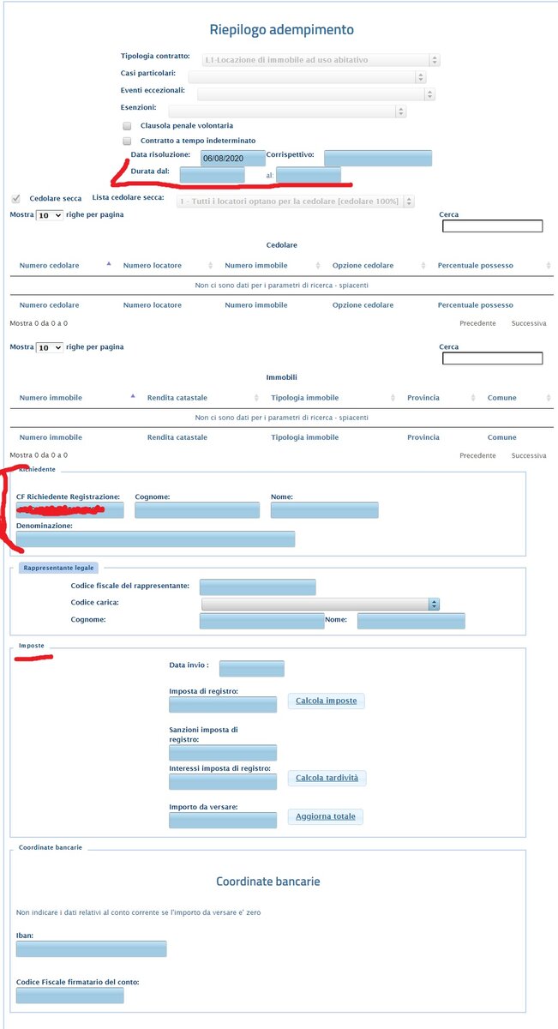Go to Precedente page of Cedolare table
This screenshot has height=1029, width=558.
[477, 323]
